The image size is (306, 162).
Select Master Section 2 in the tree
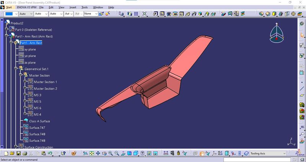pos(46,89)
